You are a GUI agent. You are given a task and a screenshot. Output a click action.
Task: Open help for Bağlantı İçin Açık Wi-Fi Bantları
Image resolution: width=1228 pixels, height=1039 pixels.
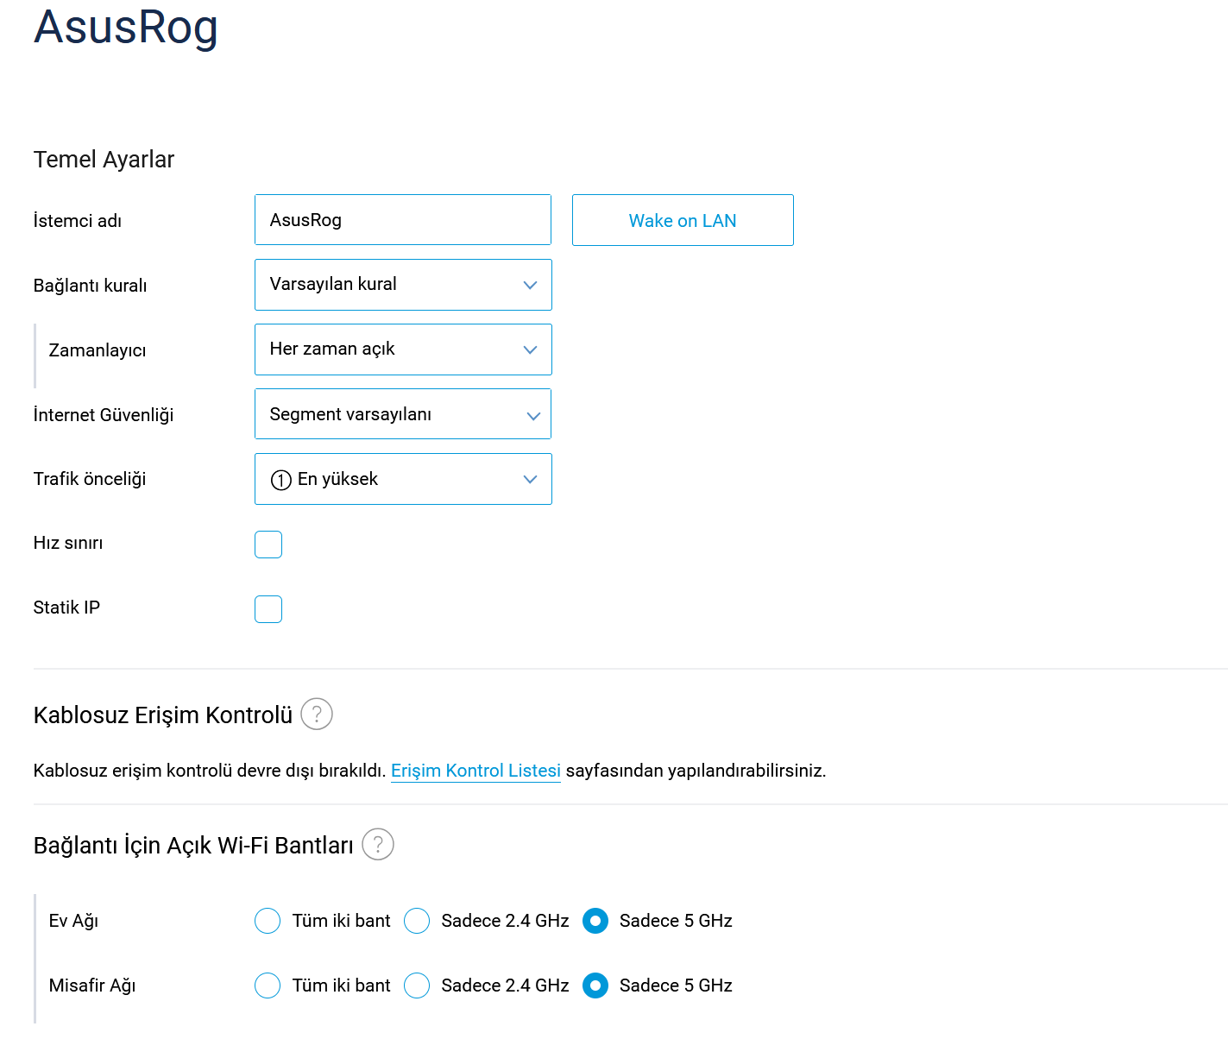pos(378,844)
